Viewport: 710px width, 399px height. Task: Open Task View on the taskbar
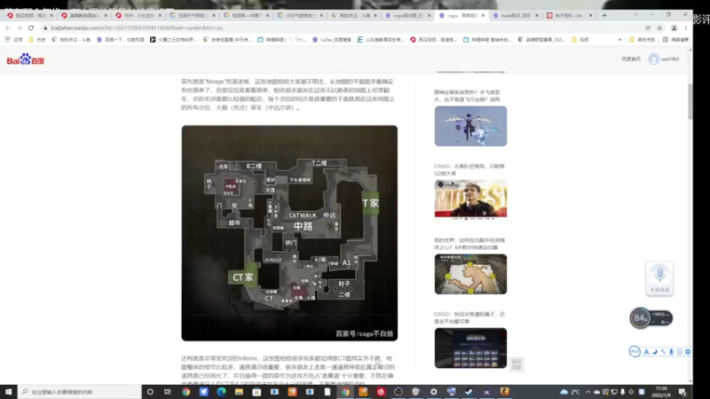[x=168, y=392]
